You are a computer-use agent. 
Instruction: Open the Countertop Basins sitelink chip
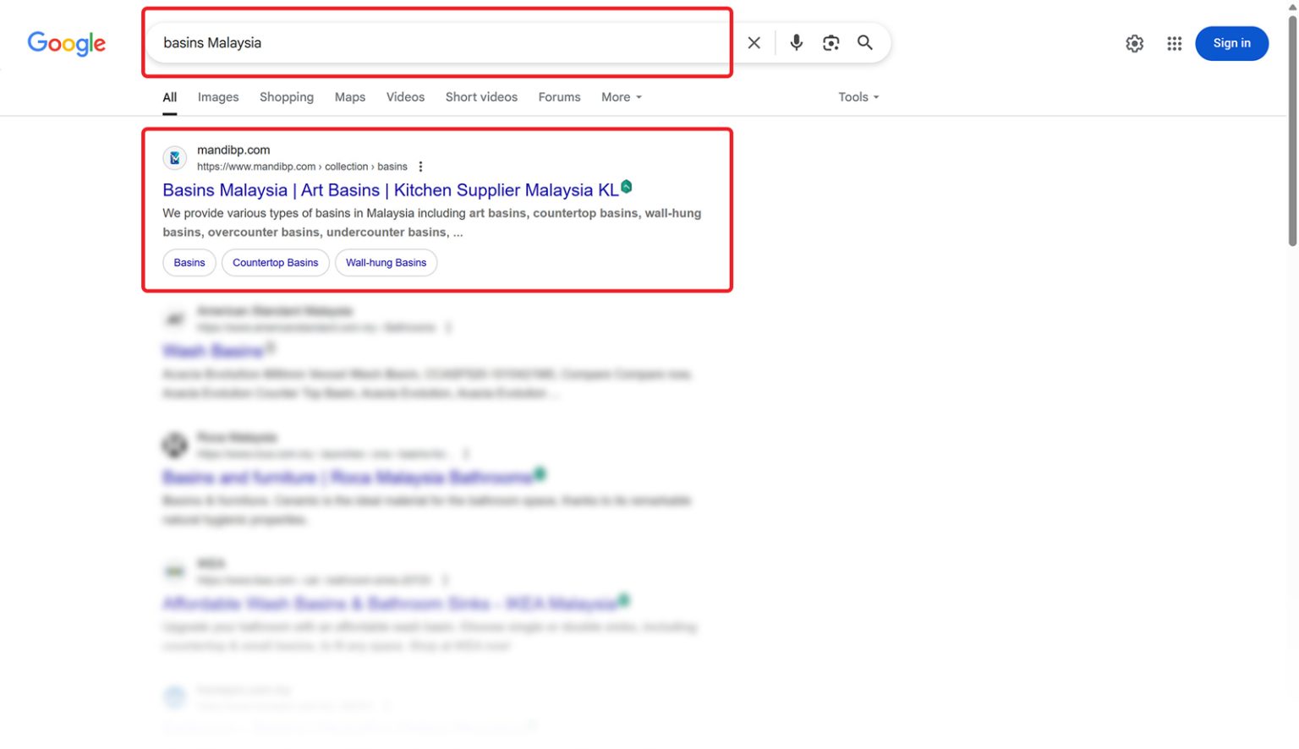276,263
